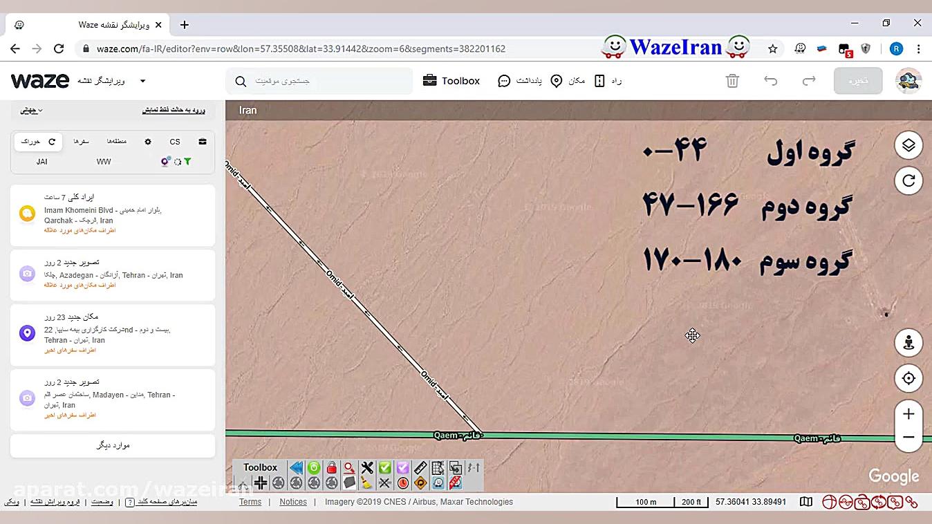This screenshot has height=524, width=932.
Task: Open the Chrome three-dot menu
Action: pyautogui.click(x=918, y=49)
